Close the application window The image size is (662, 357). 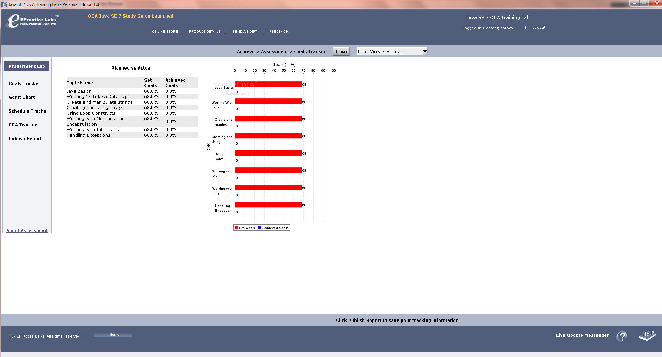coord(656,3)
